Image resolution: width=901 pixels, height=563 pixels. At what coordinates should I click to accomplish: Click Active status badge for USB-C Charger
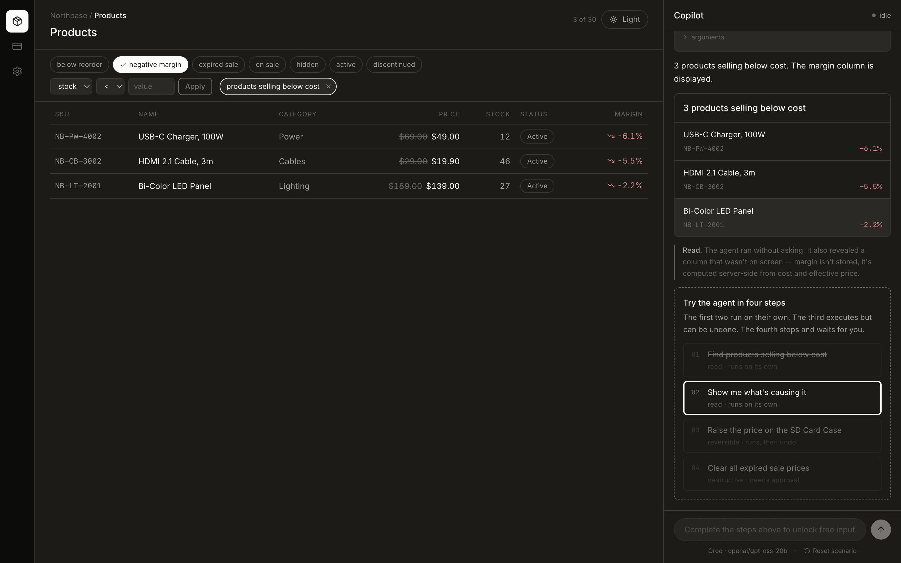[x=537, y=136]
